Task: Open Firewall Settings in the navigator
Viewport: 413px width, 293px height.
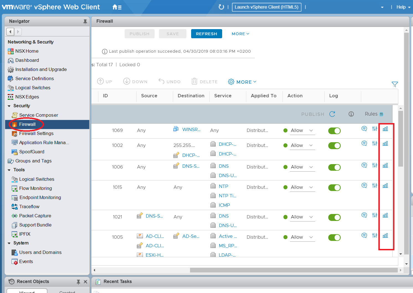Action: pos(36,133)
